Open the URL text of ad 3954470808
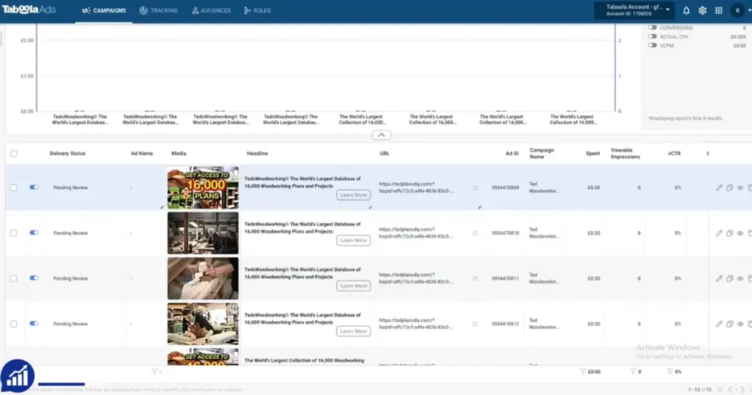 point(416,187)
